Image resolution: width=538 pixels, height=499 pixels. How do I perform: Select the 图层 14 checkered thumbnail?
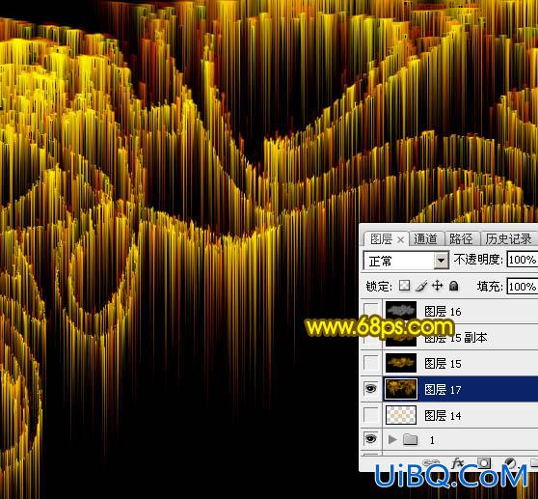pyautogui.click(x=401, y=415)
